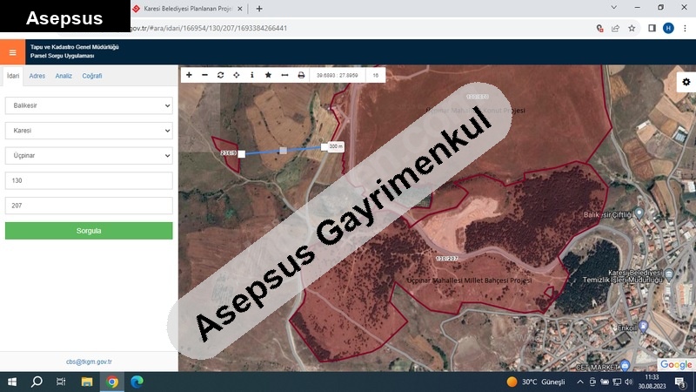Open map settings gear icon
Screen dimensions: 696x392
[686, 82]
